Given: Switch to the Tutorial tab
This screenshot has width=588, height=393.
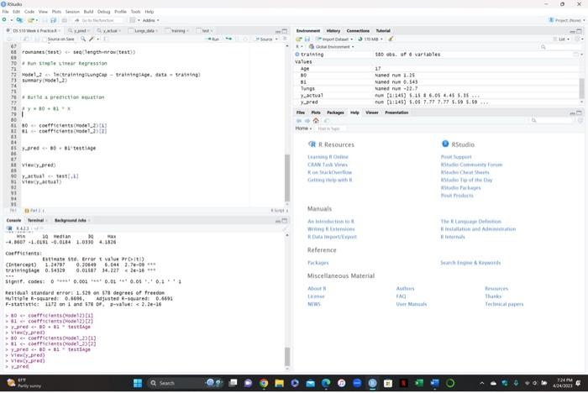Looking at the screenshot, I should 383,31.
